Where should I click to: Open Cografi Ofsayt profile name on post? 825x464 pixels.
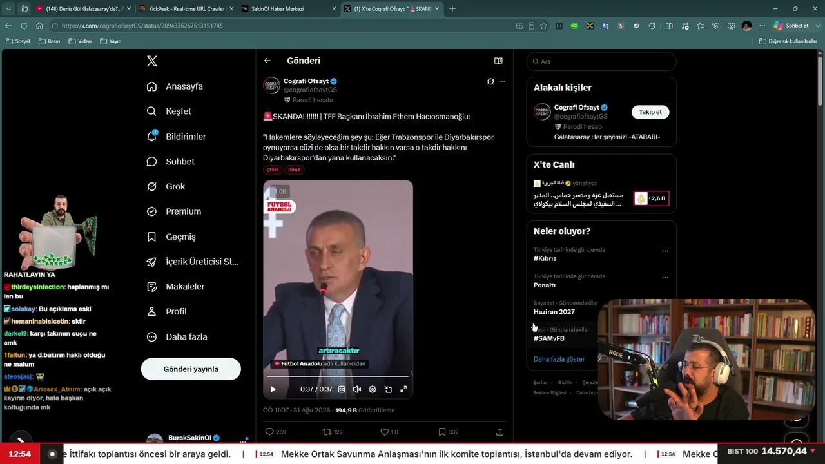click(306, 81)
